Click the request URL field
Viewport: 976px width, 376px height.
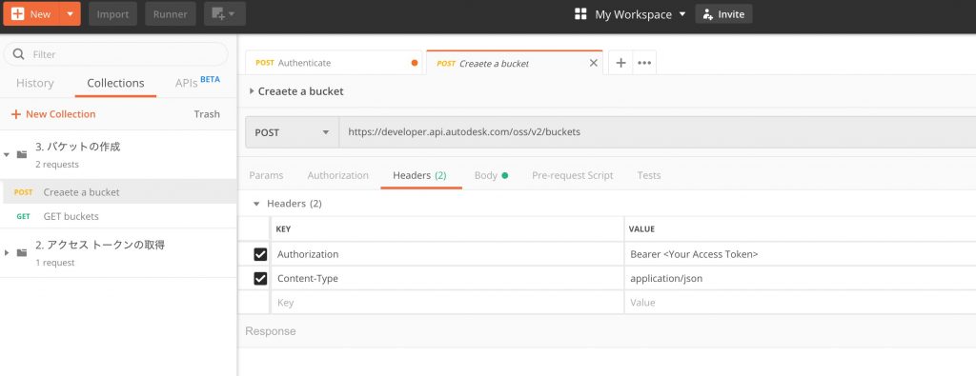coord(658,132)
